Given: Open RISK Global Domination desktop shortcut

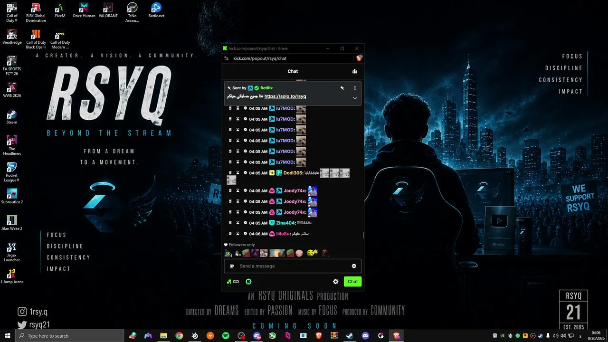Looking at the screenshot, I should (x=36, y=13).
